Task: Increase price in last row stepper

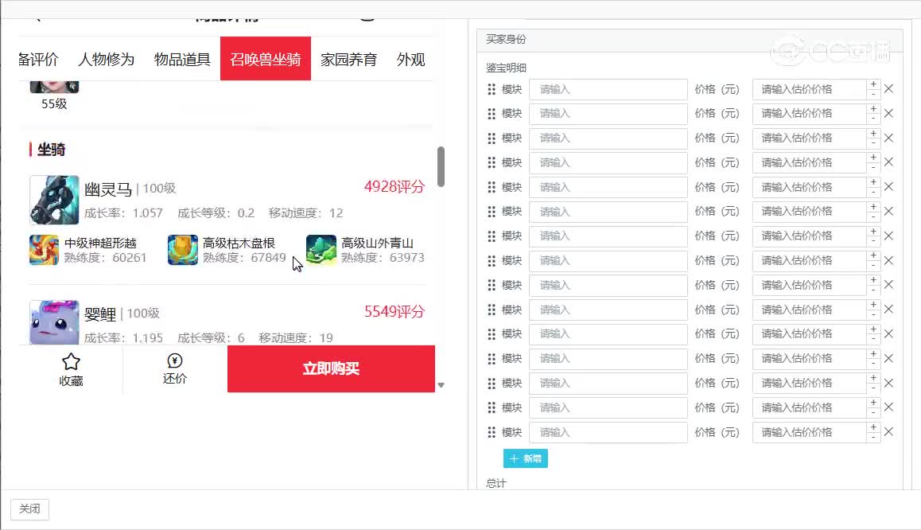Action: tap(873, 427)
